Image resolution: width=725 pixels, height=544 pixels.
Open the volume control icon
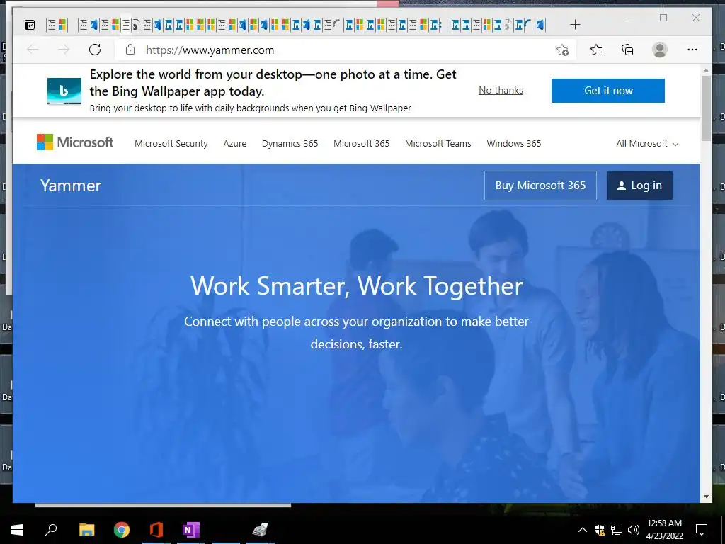[x=634, y=530]
